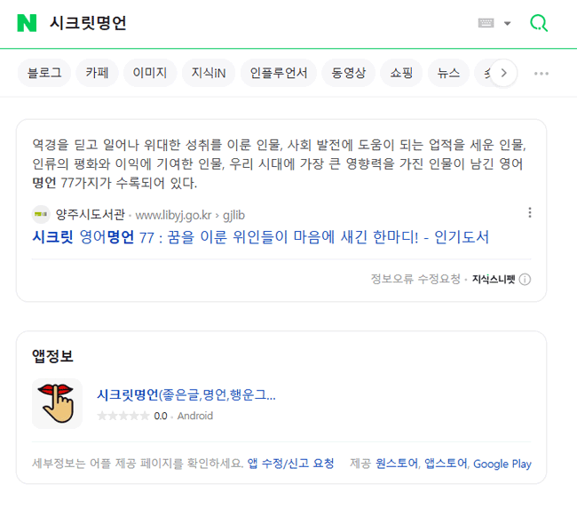Open the 동영상 tab
Viewport: 577px width, 508px height.
pyautogui.click(x=348, y=73)
